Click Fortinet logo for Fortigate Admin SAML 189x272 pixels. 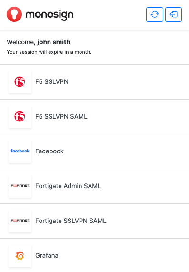[x=20, y=186]
